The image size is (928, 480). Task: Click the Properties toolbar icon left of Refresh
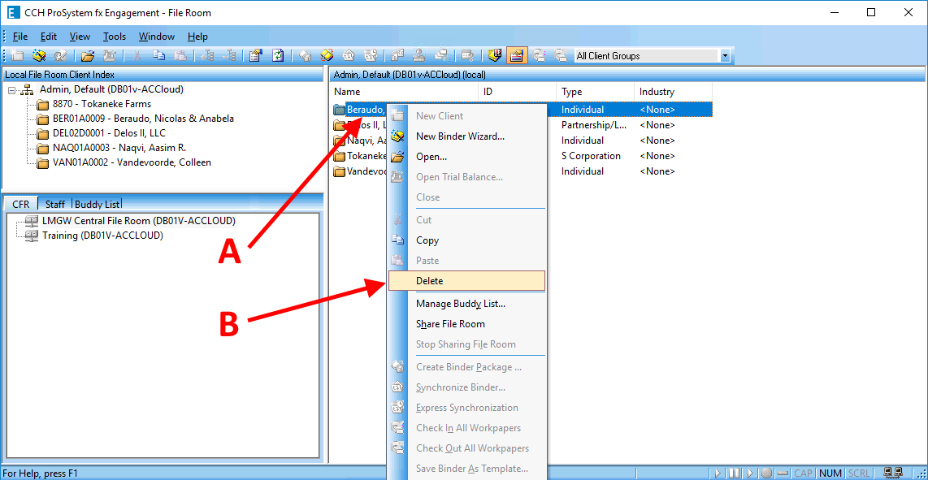coord(256,56)
